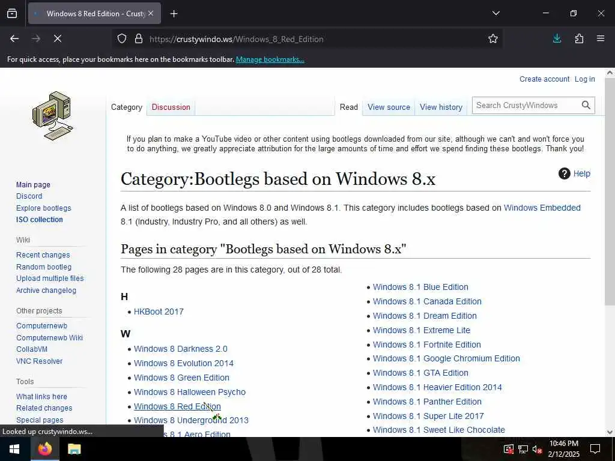Open File Explorer from taskbar

[74, 449]
